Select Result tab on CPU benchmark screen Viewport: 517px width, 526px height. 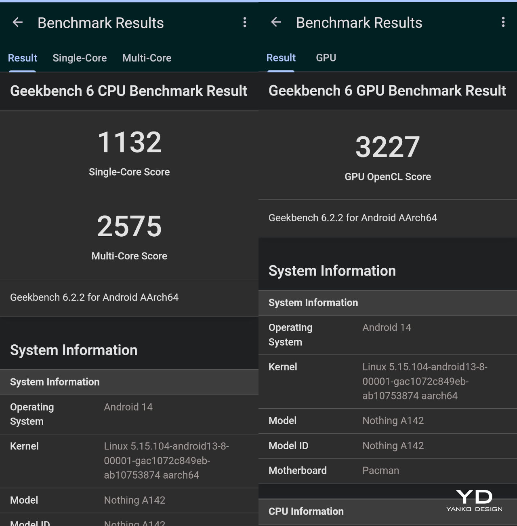point(23,58)
